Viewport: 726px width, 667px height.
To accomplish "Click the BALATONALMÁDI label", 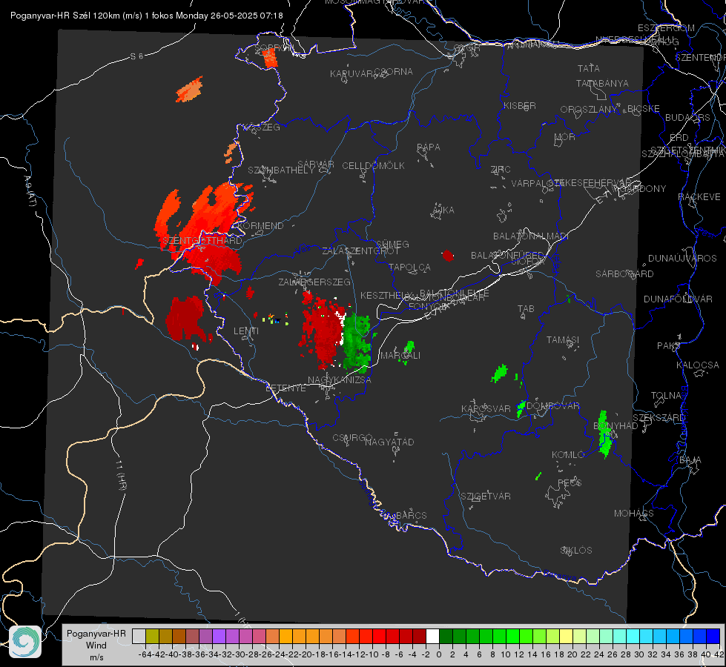I will pyautogui.click(x=531, y=236).
